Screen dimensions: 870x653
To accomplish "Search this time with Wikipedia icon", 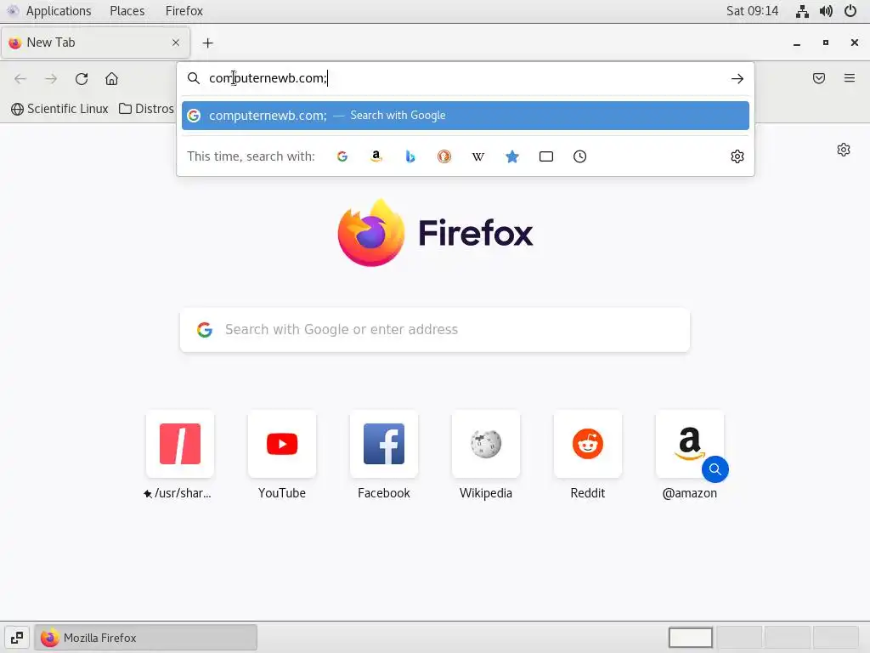I will (x=477, y=156).
